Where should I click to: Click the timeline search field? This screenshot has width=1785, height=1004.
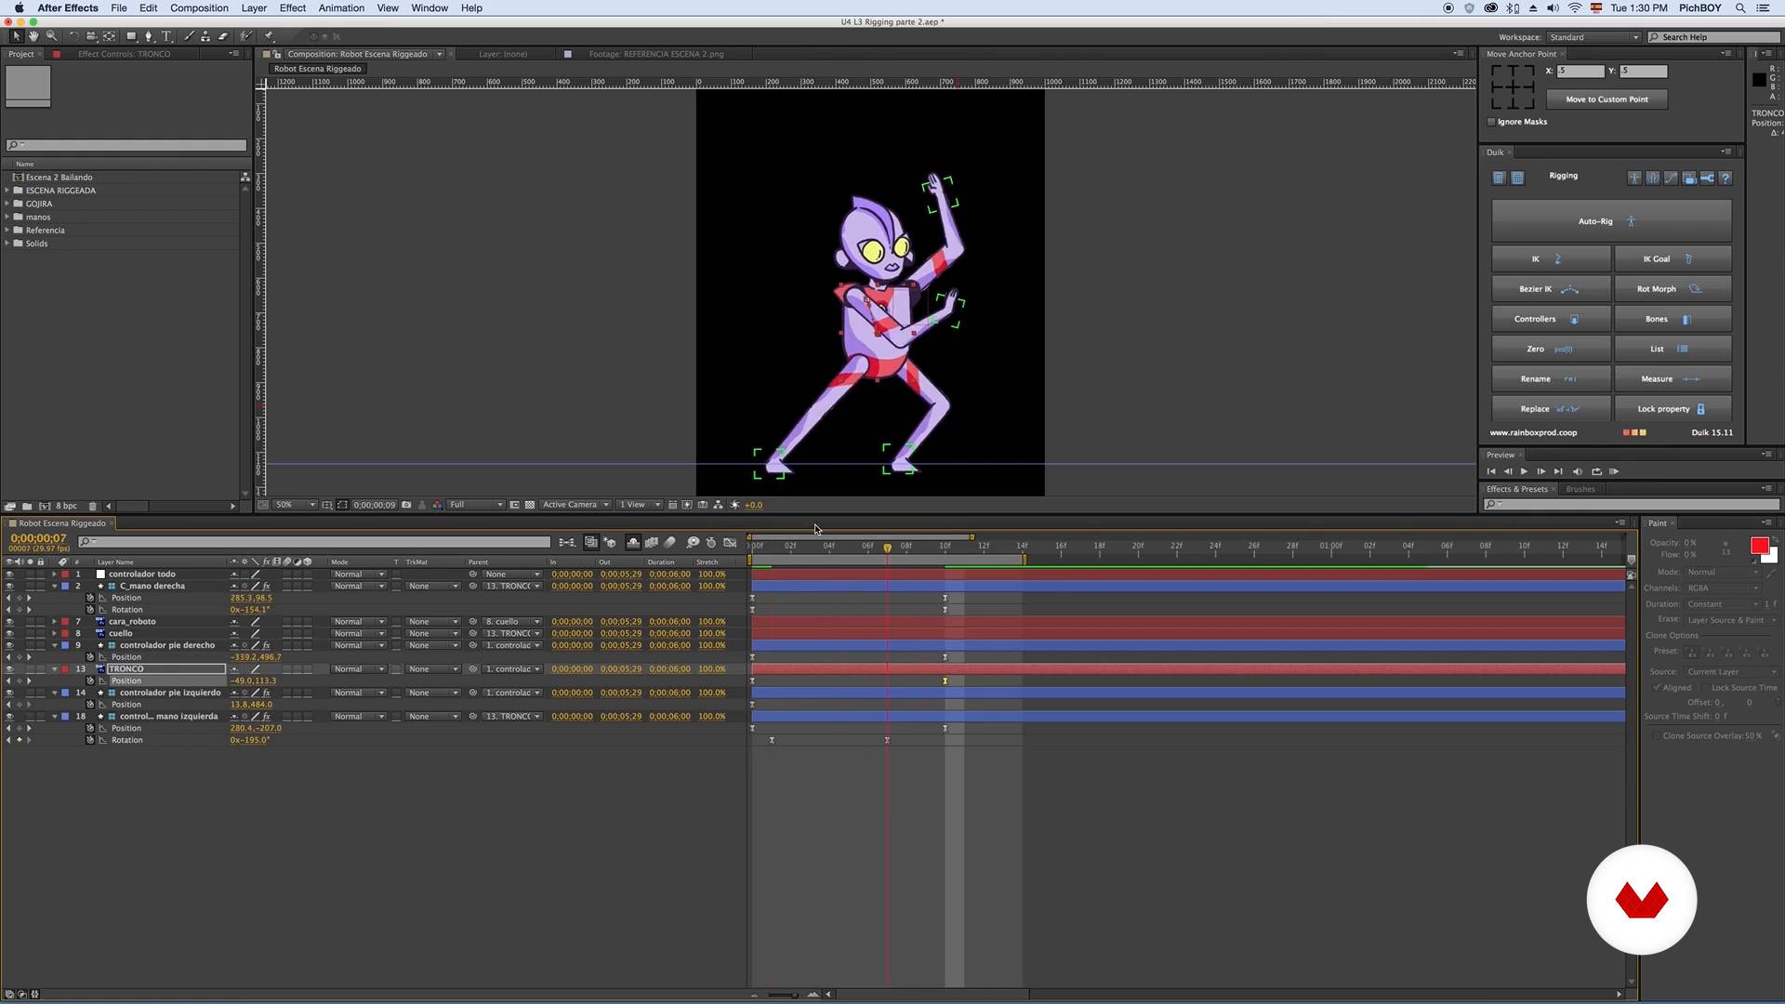[316, 542]
